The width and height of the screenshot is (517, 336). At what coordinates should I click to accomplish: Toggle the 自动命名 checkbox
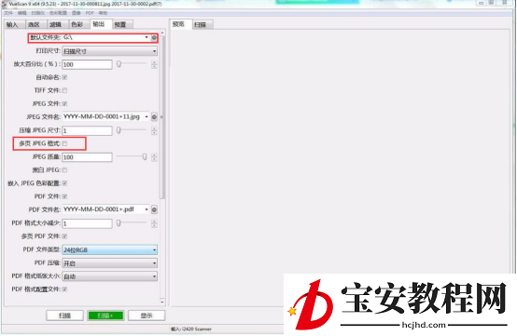(x=64, y=77)
